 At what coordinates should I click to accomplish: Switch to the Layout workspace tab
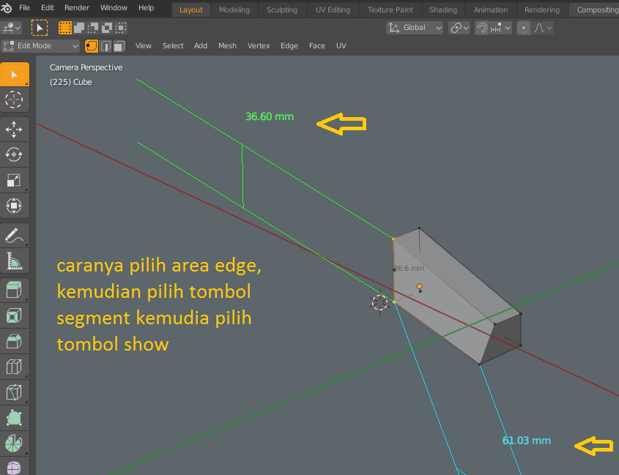pos(191,10)
